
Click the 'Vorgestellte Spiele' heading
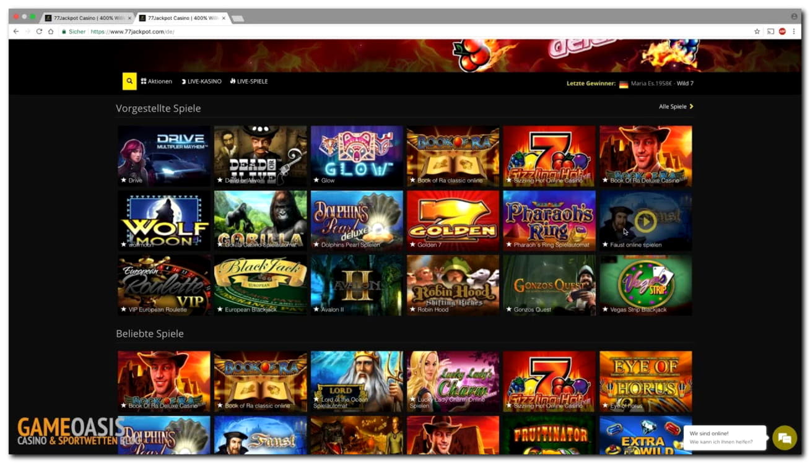159,108
